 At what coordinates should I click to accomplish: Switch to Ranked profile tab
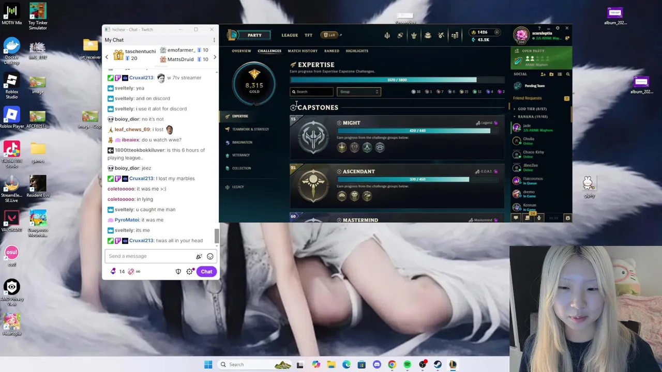click(332, 51)
